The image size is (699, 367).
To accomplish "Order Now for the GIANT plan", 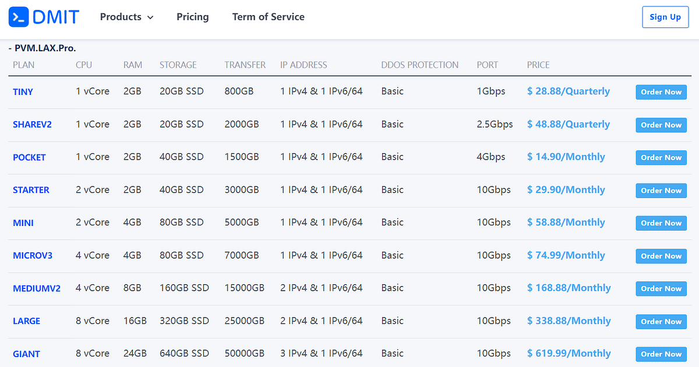I will coord(661,354).
